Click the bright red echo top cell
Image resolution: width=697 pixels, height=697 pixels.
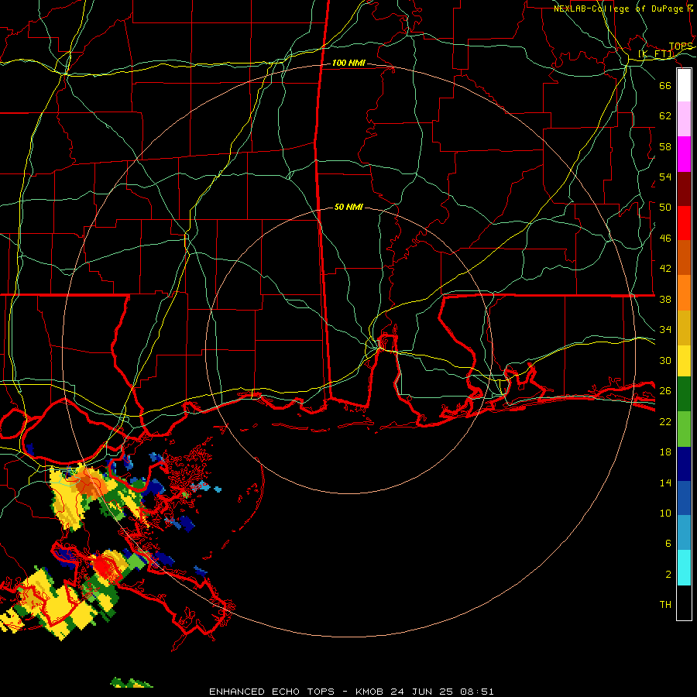pyautogui.click(x=104, y=568)
